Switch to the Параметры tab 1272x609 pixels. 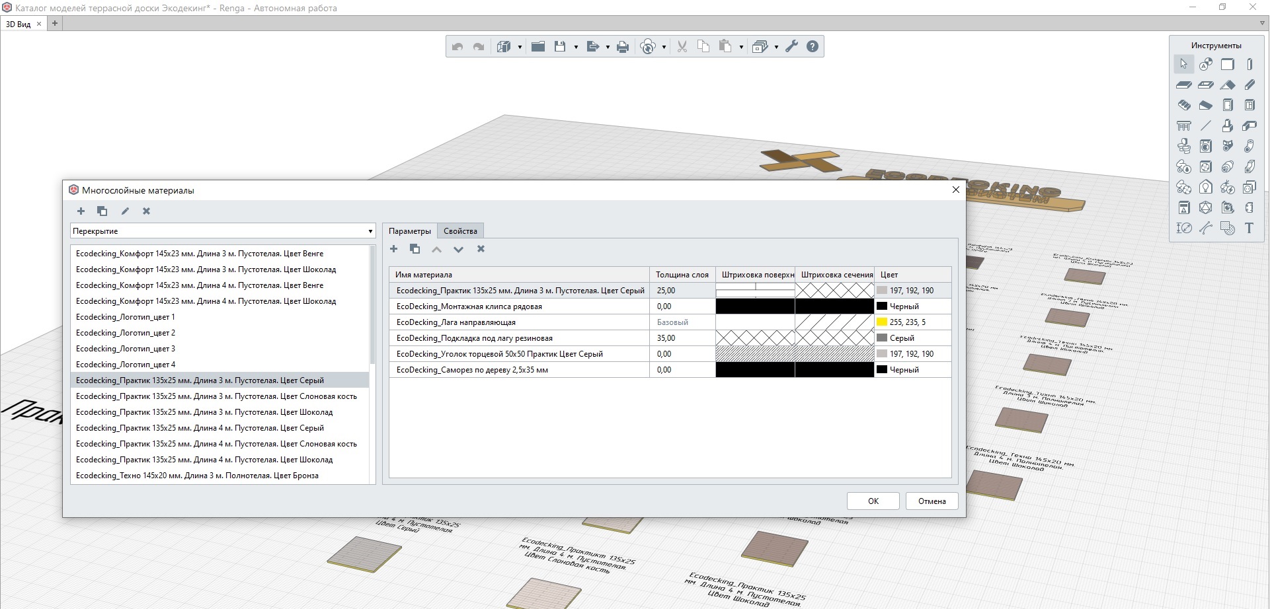click(409, 231)
